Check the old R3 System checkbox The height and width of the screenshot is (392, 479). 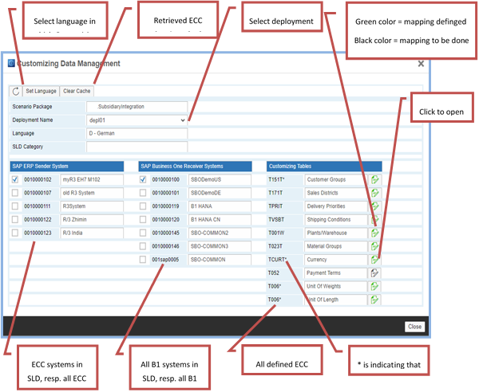(x=15, y=193)
